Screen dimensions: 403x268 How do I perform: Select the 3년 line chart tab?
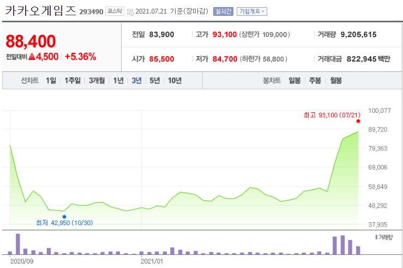click(x=136, y=81)
